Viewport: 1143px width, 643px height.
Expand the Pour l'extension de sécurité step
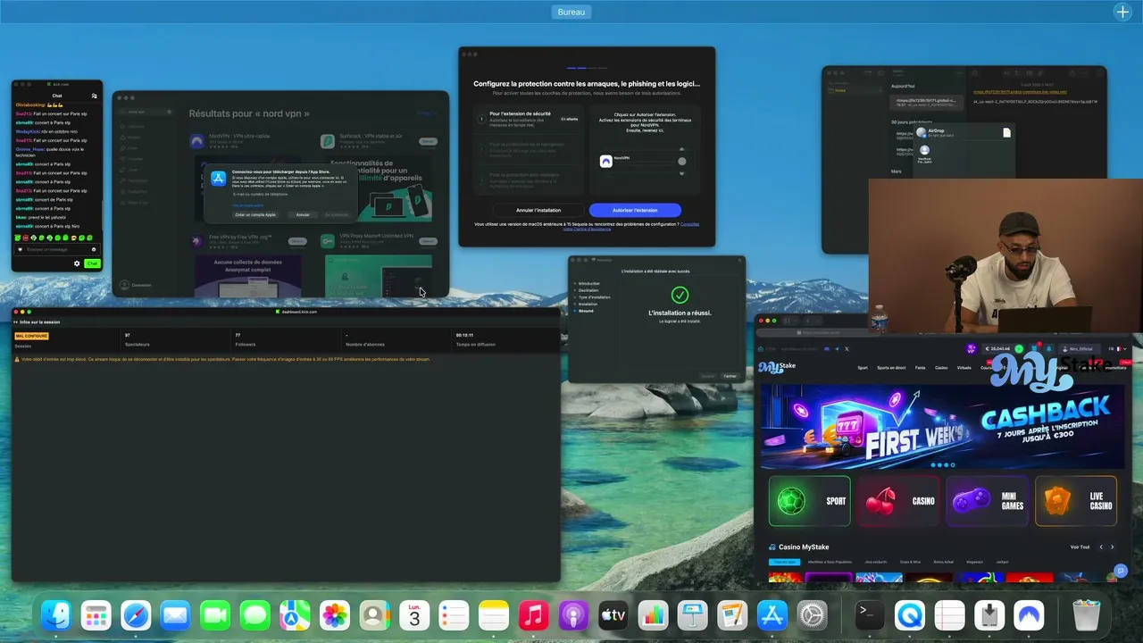pos(529,117)
